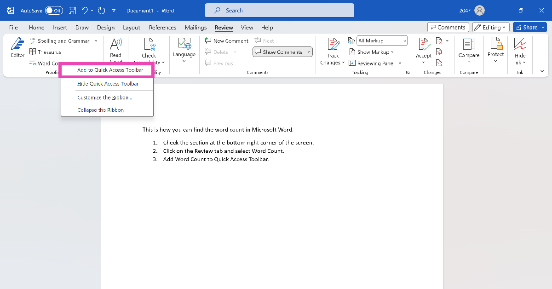Toggle the AutoSave switch
This screenshot has height=289, width=552.
coord(54,10)
